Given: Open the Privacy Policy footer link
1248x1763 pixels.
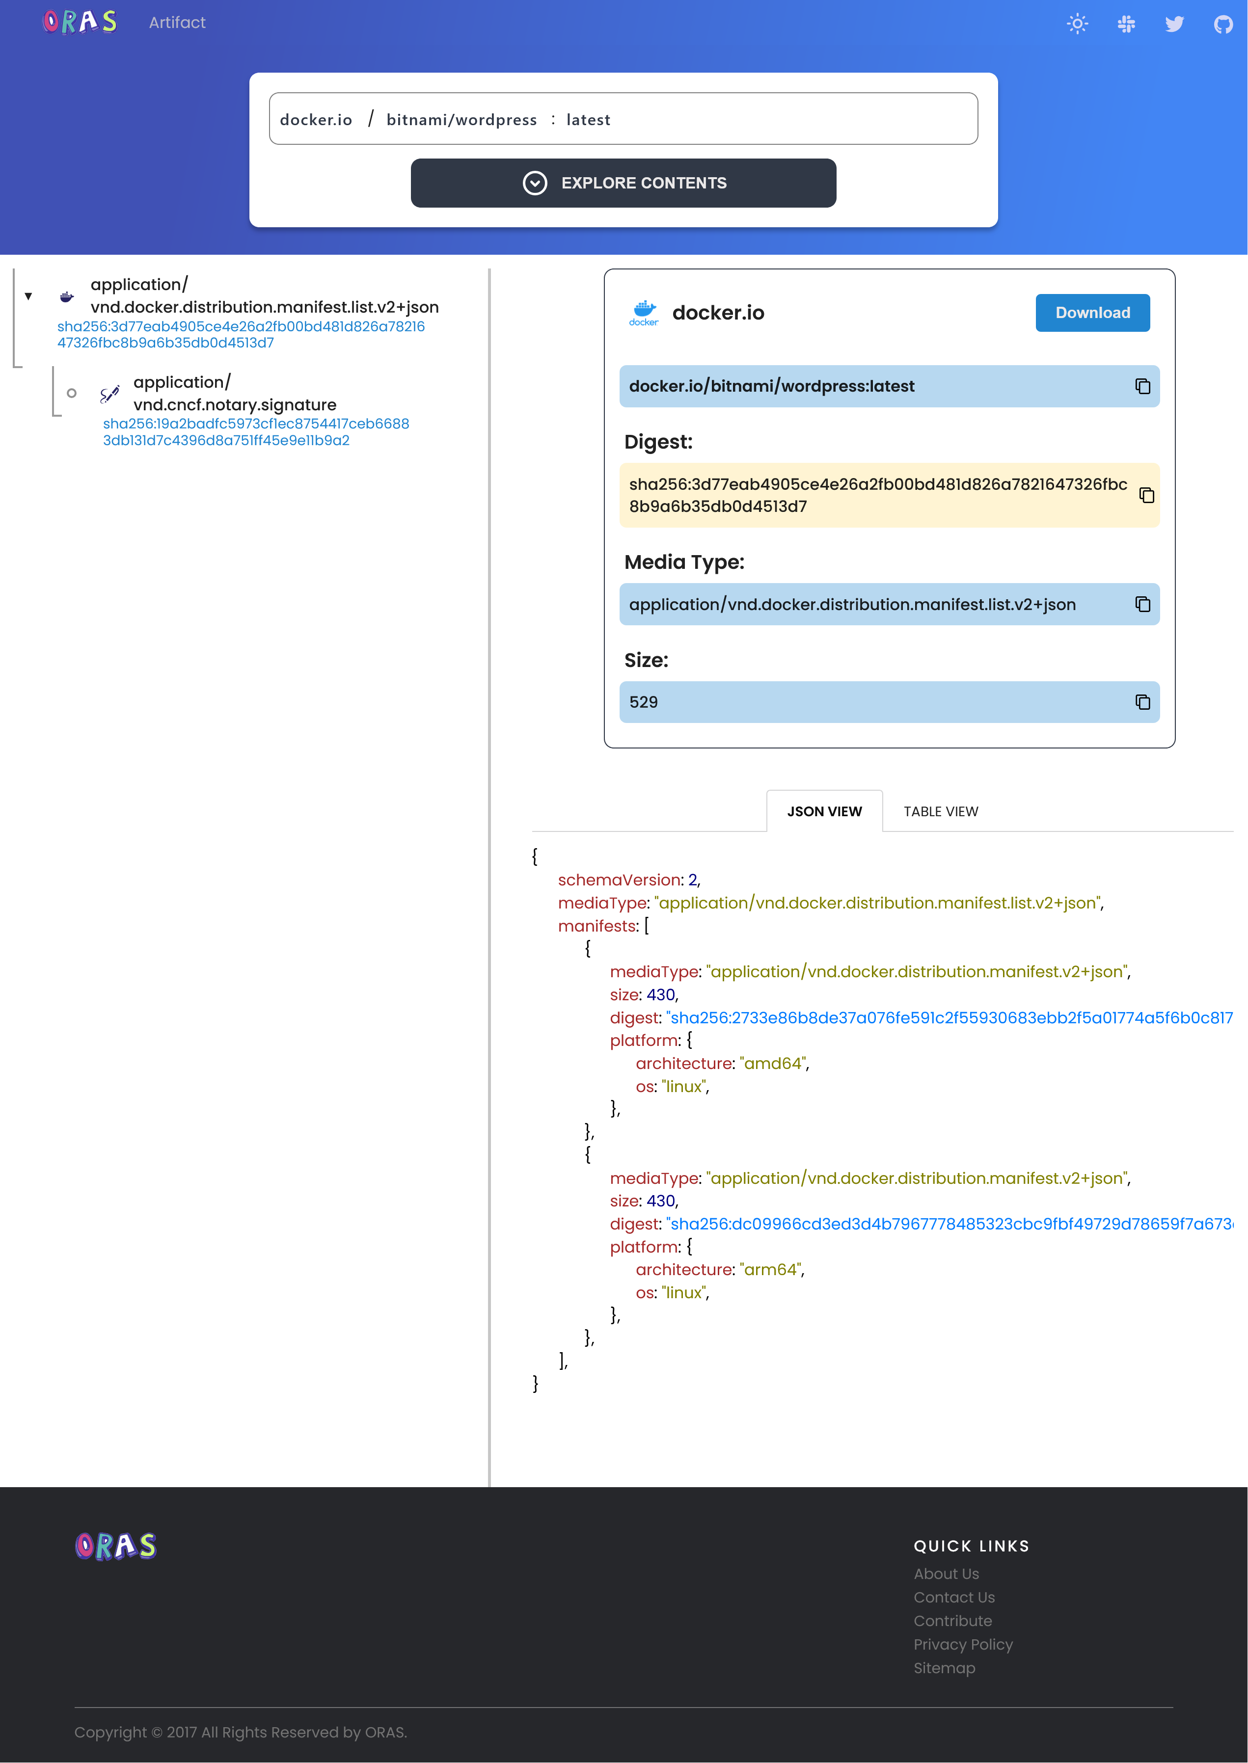Looking at the screenshot, I should [963, 1645].
